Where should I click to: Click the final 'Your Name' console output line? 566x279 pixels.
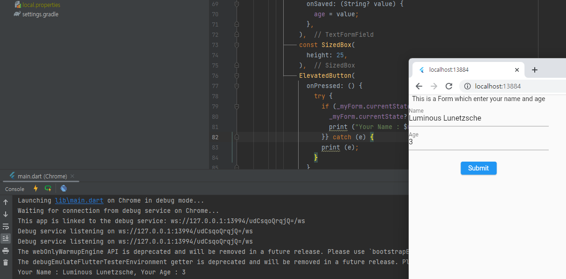(102, 272)
